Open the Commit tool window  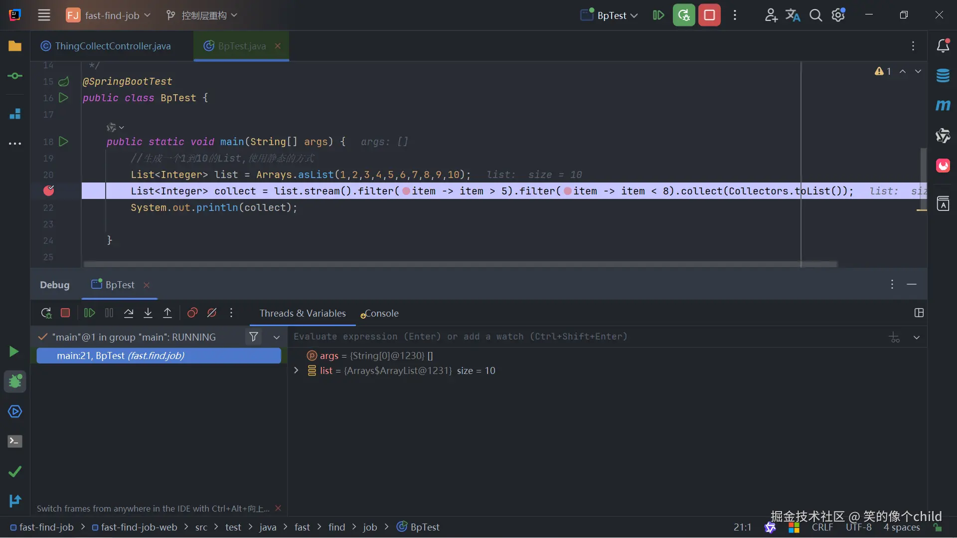[x=15, y=76]
